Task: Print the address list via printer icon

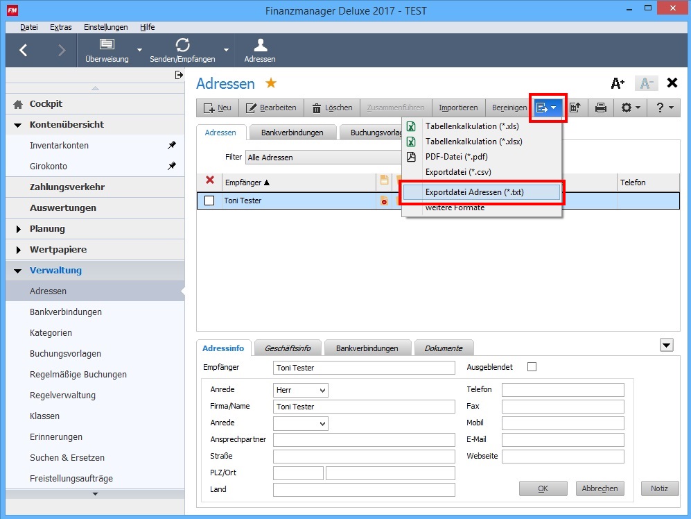Action: [x=601, y=108]
